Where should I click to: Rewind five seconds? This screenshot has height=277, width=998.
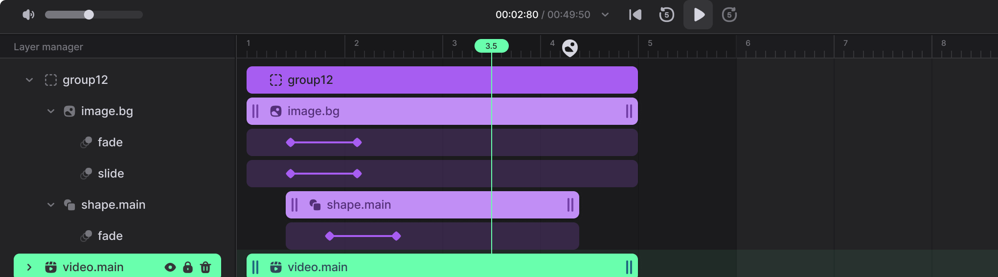[x=666, y=15]
